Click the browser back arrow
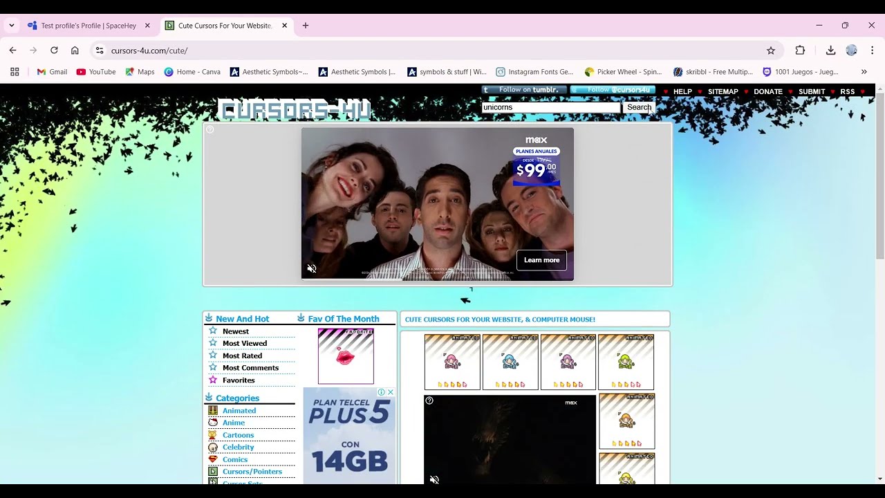Image resolution: width=885 pixels, height=498 pixels. point(12,50)
